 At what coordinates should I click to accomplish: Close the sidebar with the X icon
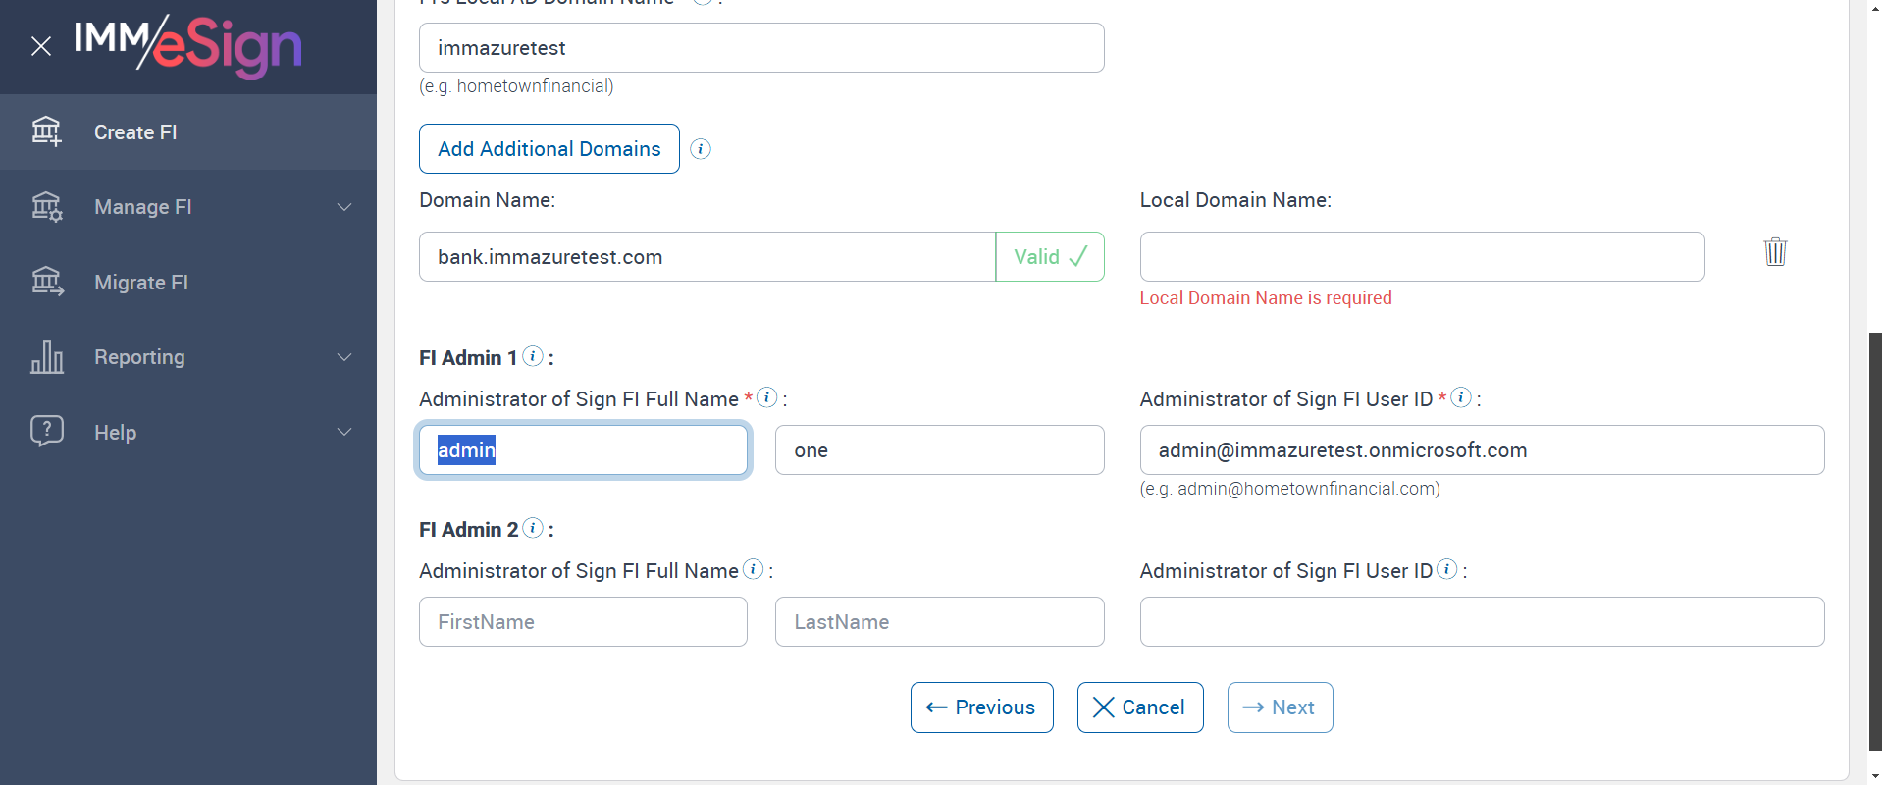point(41,46)
